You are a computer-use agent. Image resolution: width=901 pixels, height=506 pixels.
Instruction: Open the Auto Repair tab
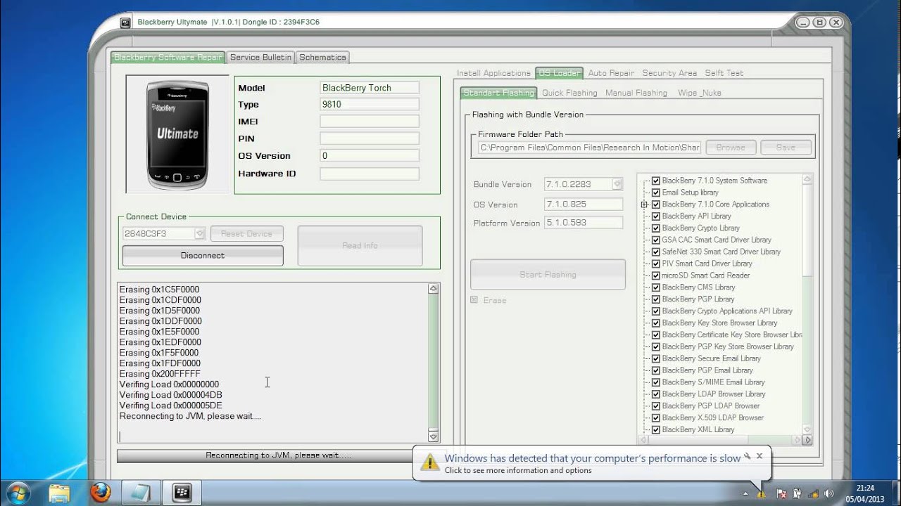pos(611,73)
